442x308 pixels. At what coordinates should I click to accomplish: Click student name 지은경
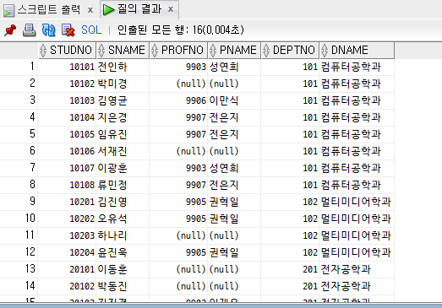(x=112, y=117)
